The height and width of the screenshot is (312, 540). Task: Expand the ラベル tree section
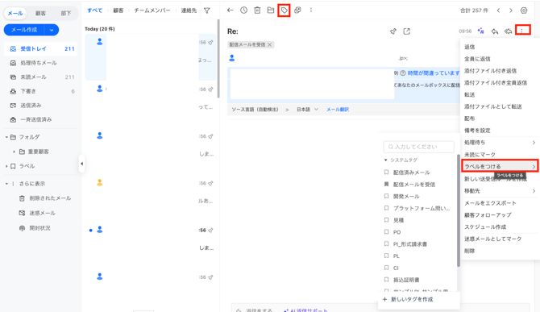tap(6, 166)
